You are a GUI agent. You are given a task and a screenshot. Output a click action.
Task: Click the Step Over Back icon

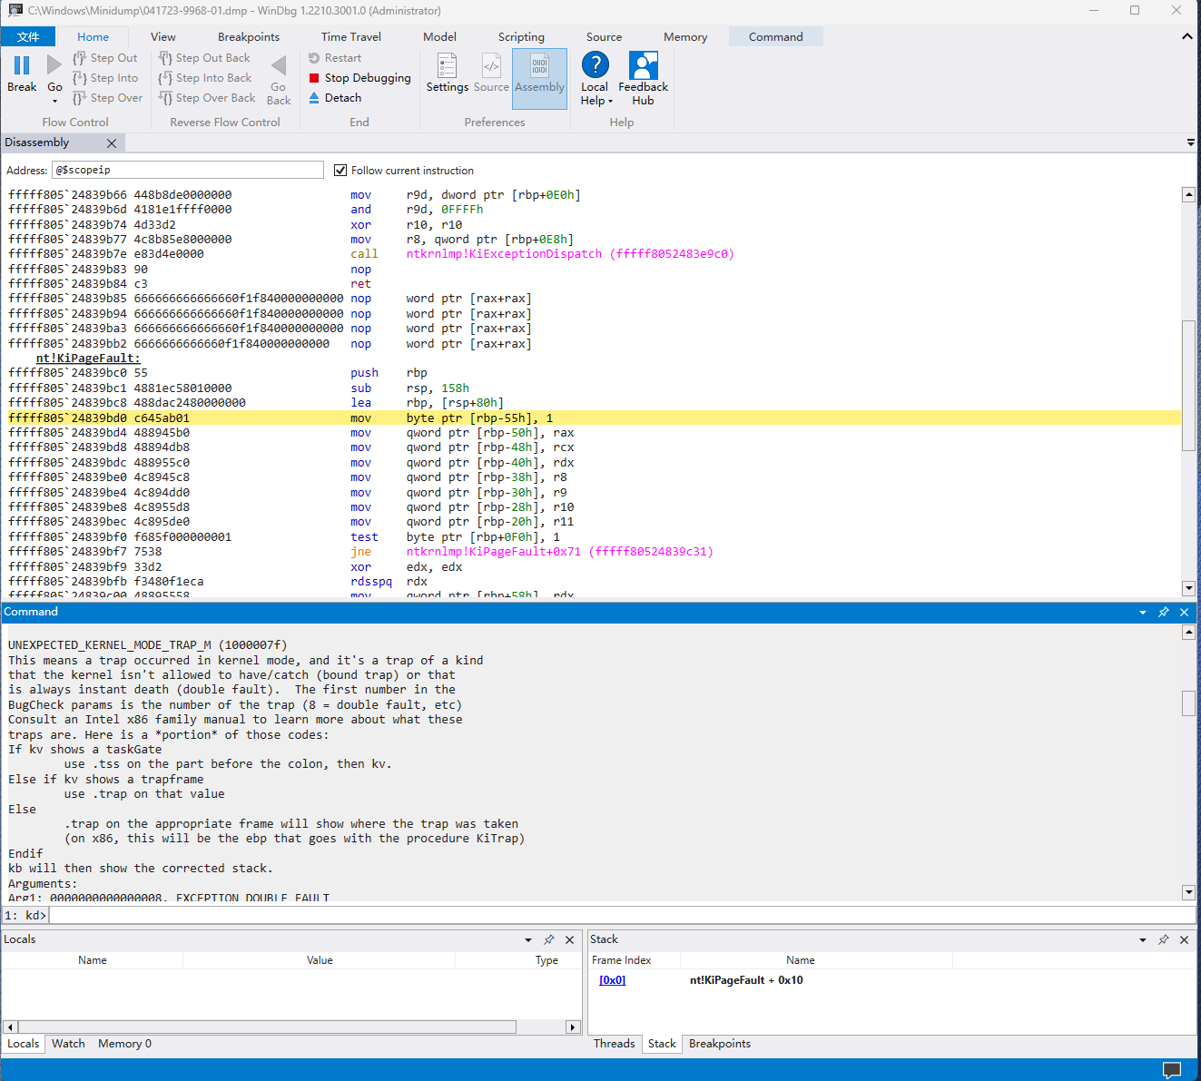206,97
